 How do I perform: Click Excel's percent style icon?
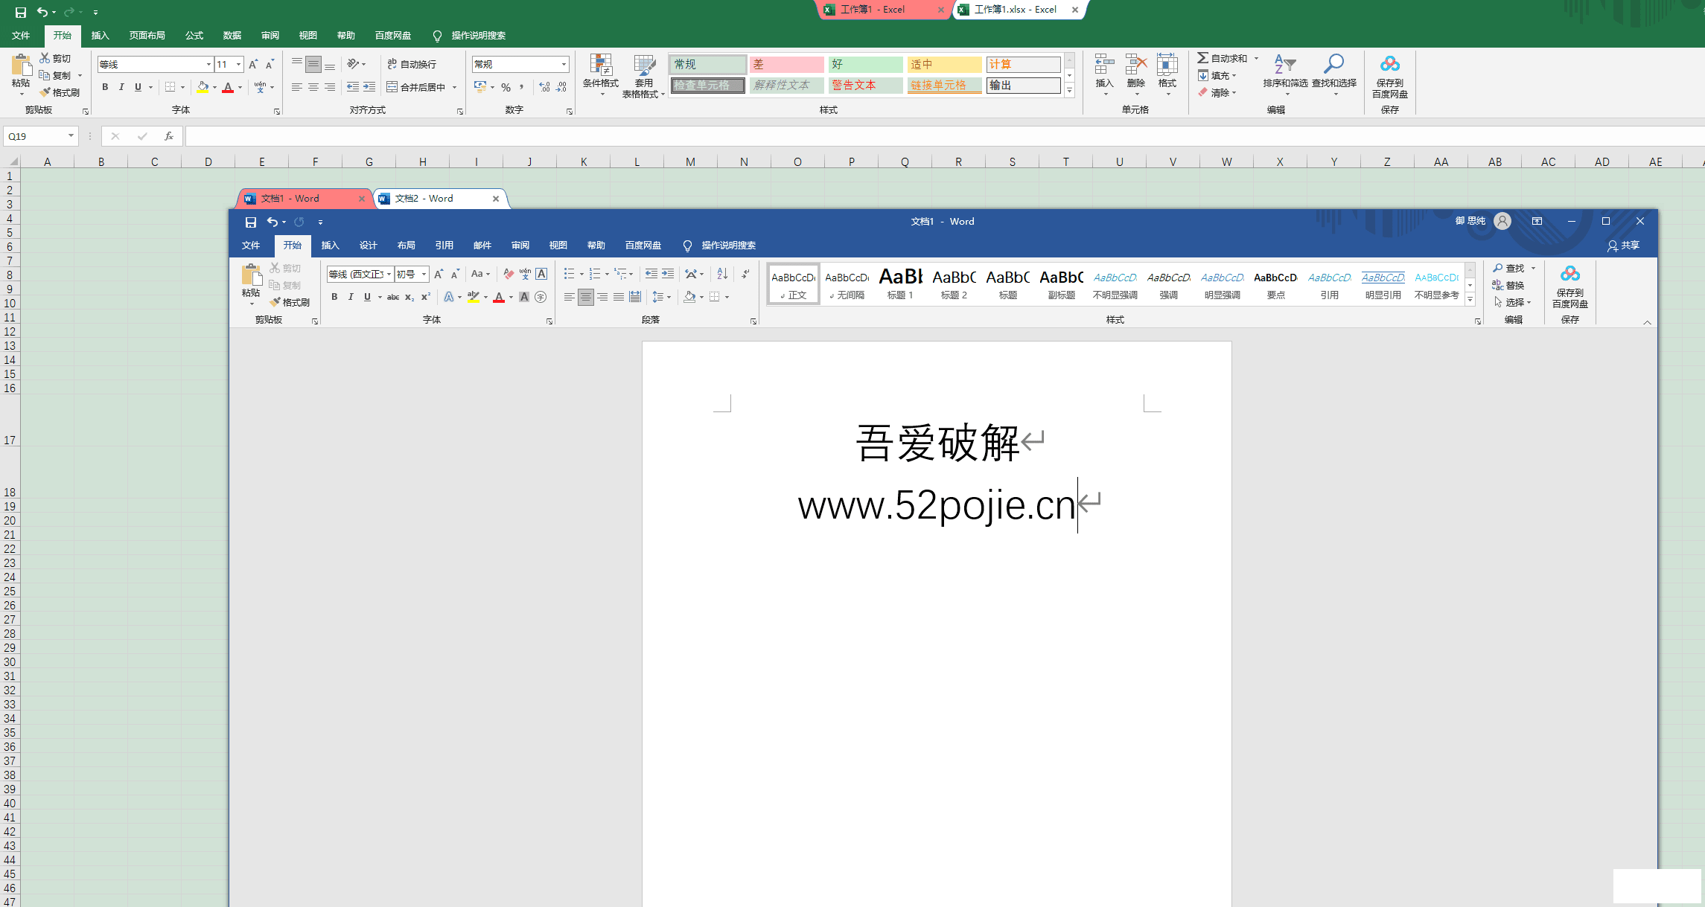[506, 87]
